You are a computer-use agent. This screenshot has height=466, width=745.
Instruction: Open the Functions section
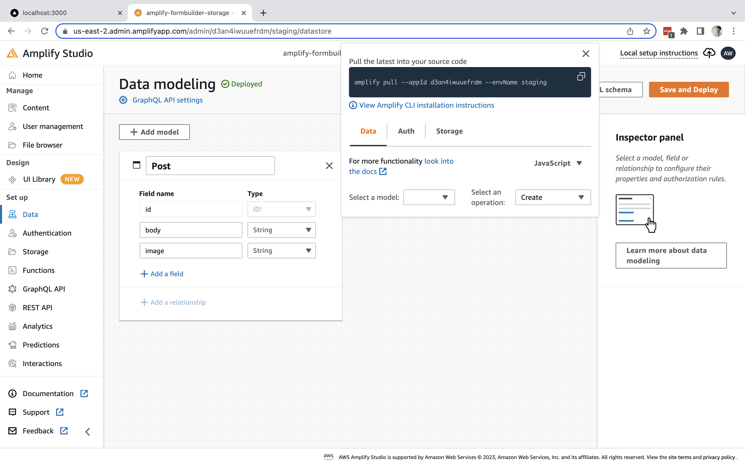point(38,270)
